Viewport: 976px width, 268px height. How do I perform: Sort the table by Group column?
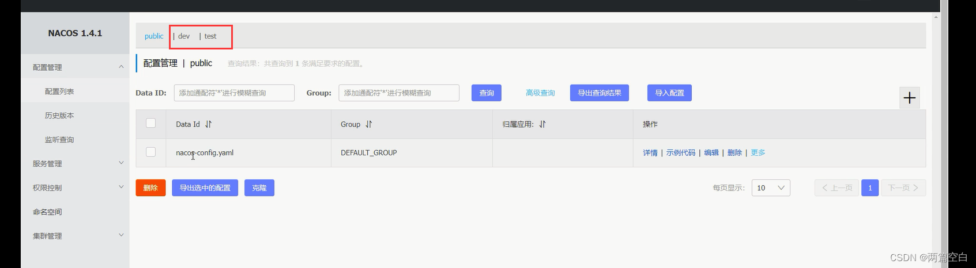(368, 124)
